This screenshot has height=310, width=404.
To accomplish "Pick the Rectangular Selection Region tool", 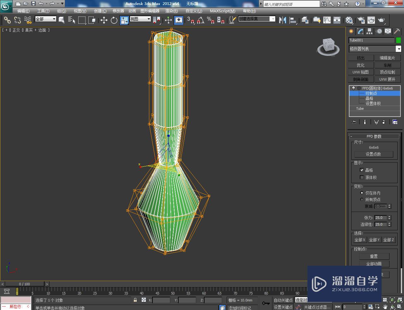I will coord(82,20).
